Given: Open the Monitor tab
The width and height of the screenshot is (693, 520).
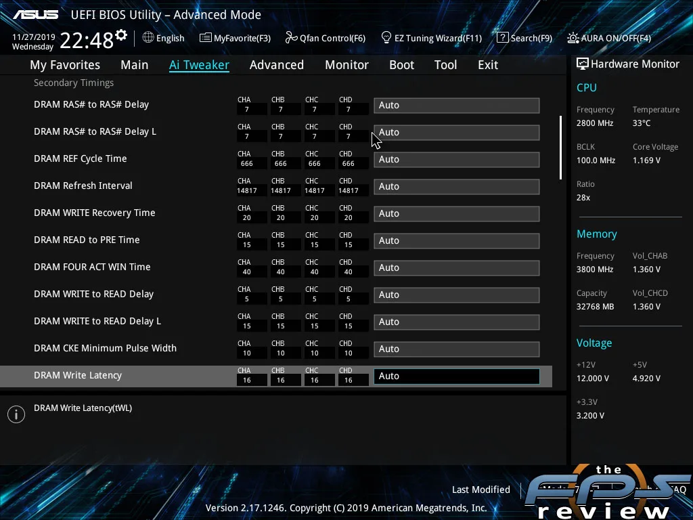Looking at the screenshot, I should click(347, 65).
